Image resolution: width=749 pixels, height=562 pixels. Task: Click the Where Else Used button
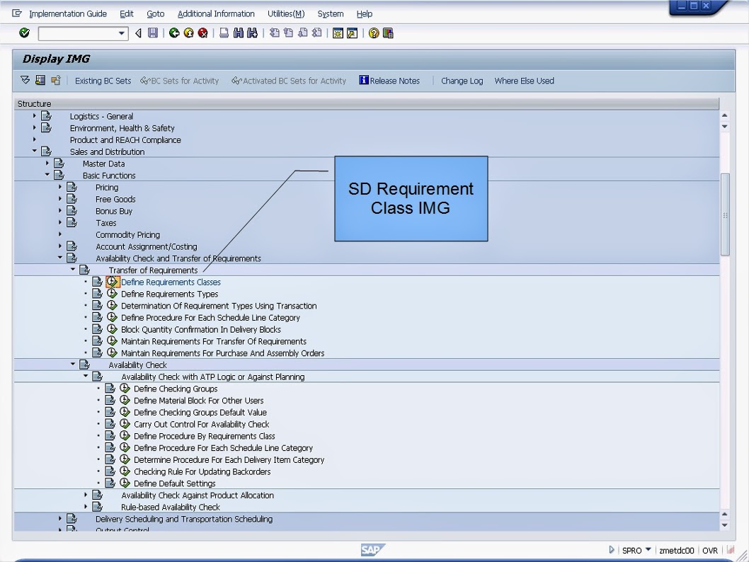tap(524, 81)
